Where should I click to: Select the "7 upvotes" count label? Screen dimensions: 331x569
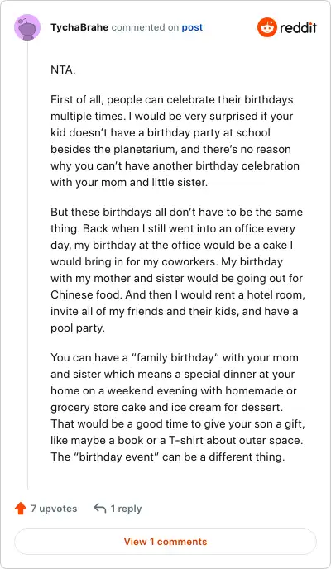54,509
